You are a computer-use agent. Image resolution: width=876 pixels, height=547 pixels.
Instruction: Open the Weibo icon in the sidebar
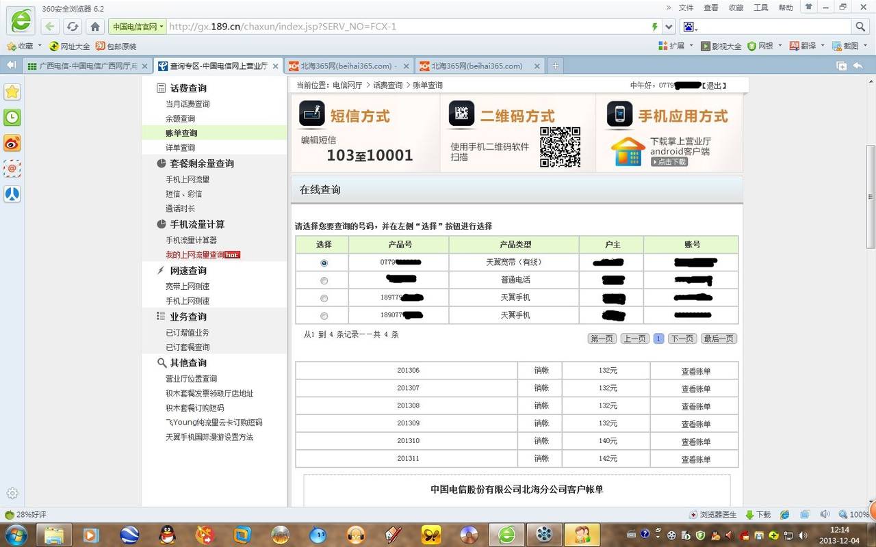pos(12,143)
